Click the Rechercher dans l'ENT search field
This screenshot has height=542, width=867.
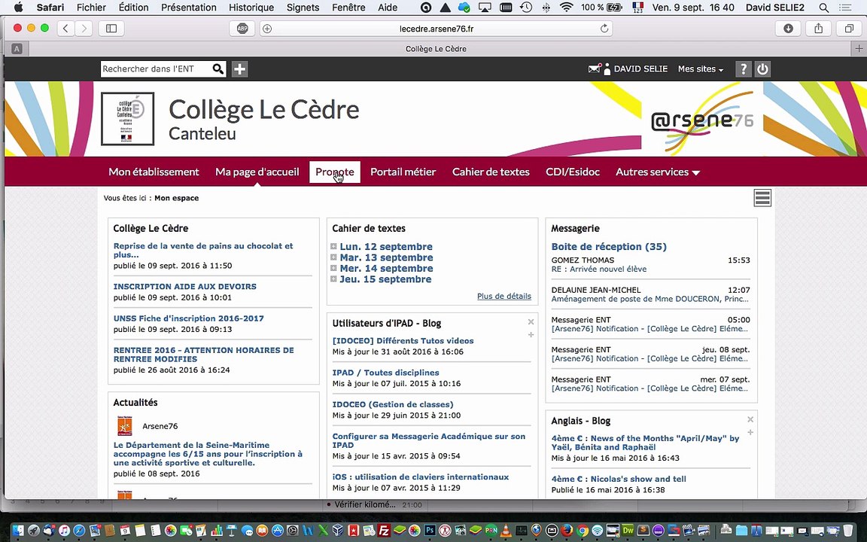click(156, 69)
